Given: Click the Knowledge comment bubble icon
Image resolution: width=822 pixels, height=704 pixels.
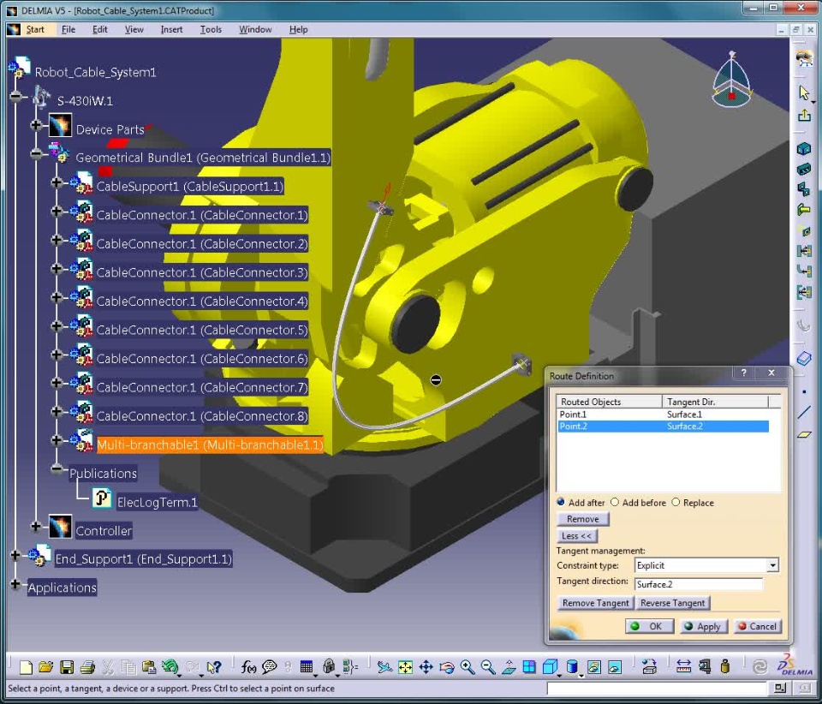Looking at the screenshot, I should [270, 667].
